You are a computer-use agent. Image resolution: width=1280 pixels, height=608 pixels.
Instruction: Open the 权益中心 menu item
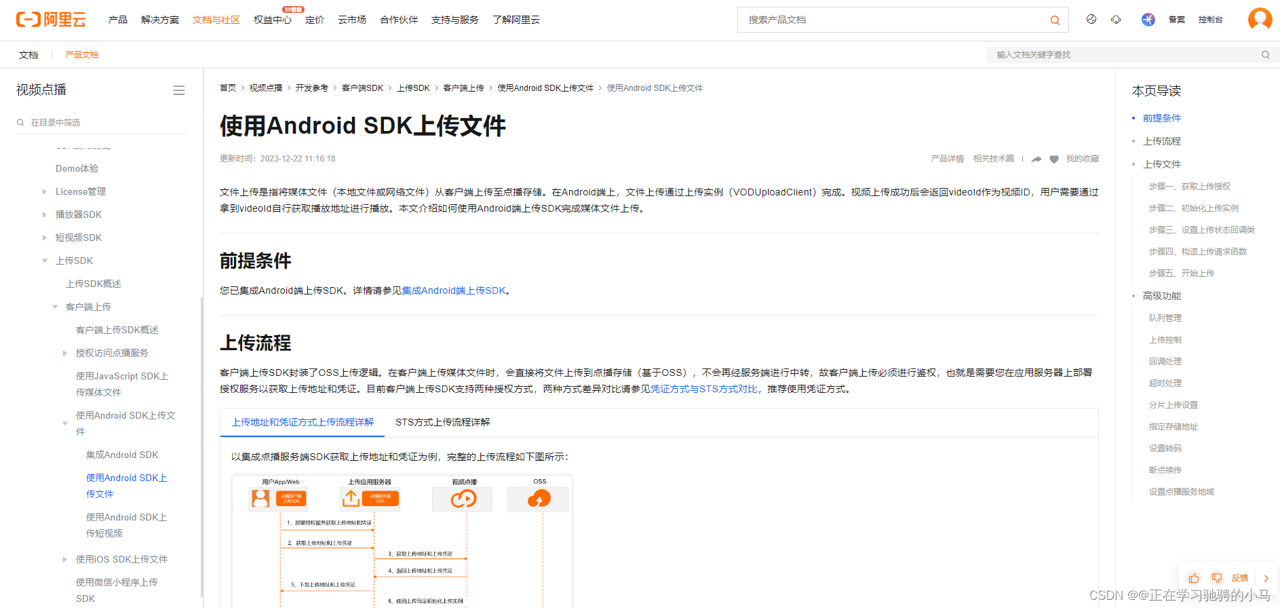coord(273,20)
